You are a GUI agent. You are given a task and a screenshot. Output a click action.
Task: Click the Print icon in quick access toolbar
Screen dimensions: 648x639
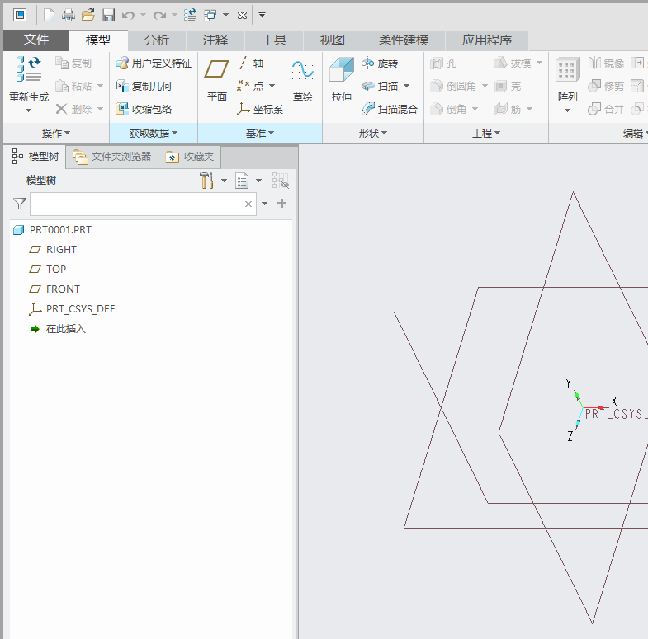pyautogui.click(x=69, y=16)
